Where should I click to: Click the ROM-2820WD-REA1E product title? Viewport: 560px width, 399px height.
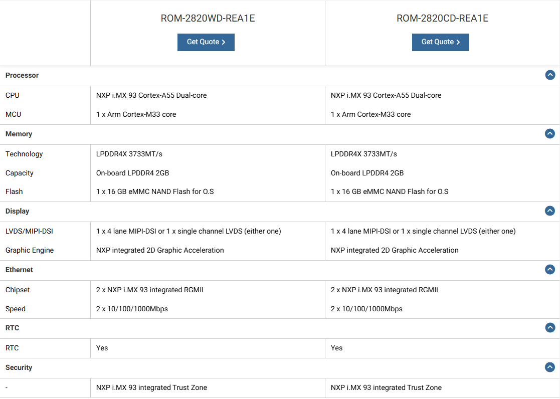point(208,19)
